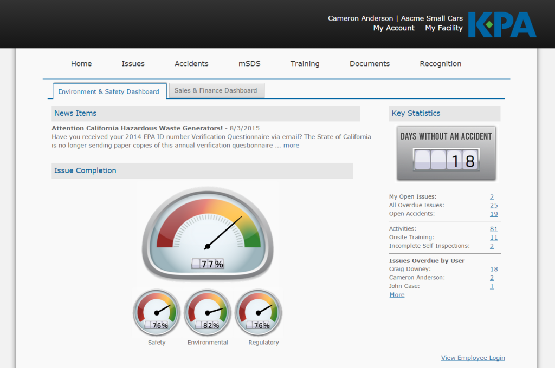Click the News Items section header

pyautogui.click(x=205, y=114)
